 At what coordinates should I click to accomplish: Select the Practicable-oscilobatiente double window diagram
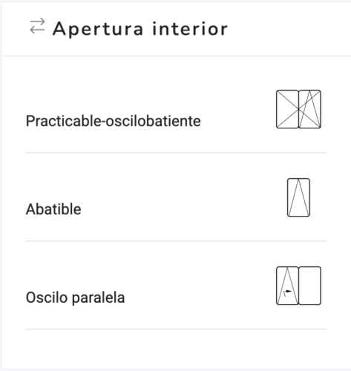click(x=298, y=109)
